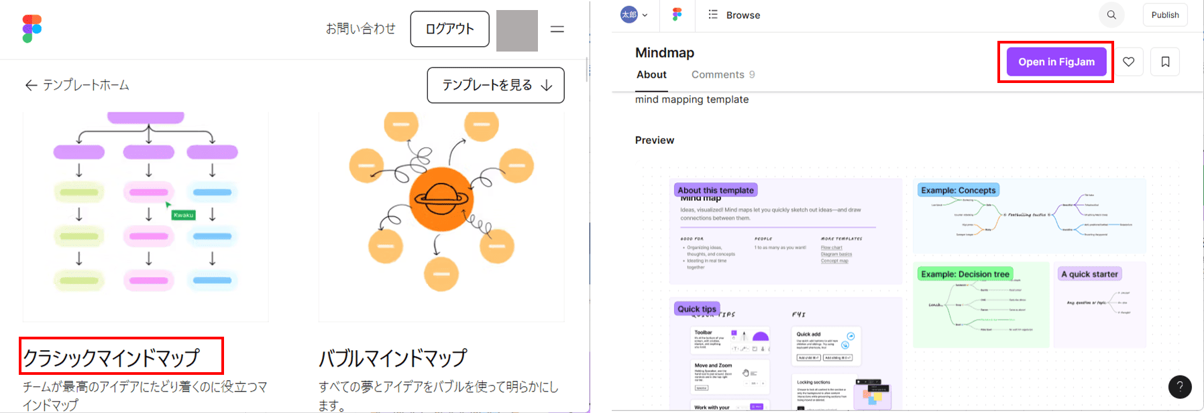Click Open in FigJam button
1204x413 pixels.
pyautogui.click(x=1056, y=62)
